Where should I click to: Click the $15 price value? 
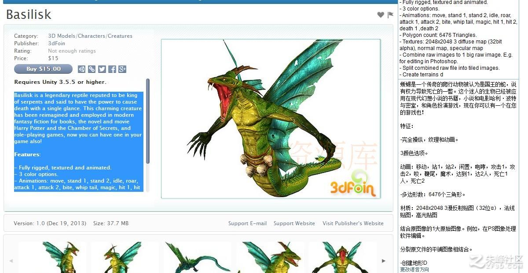(x=53, y=58)
